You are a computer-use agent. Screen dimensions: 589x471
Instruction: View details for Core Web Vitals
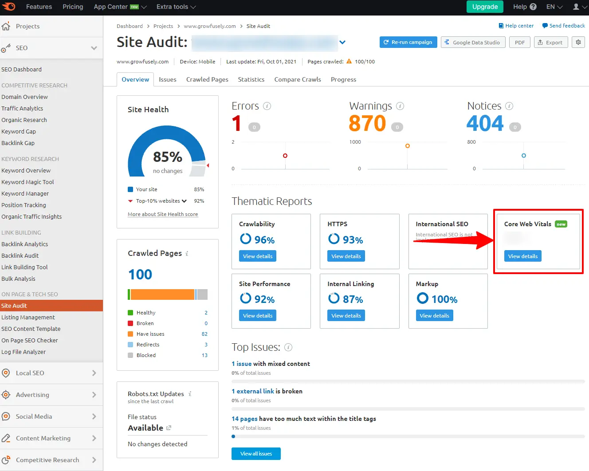[522, 256]
